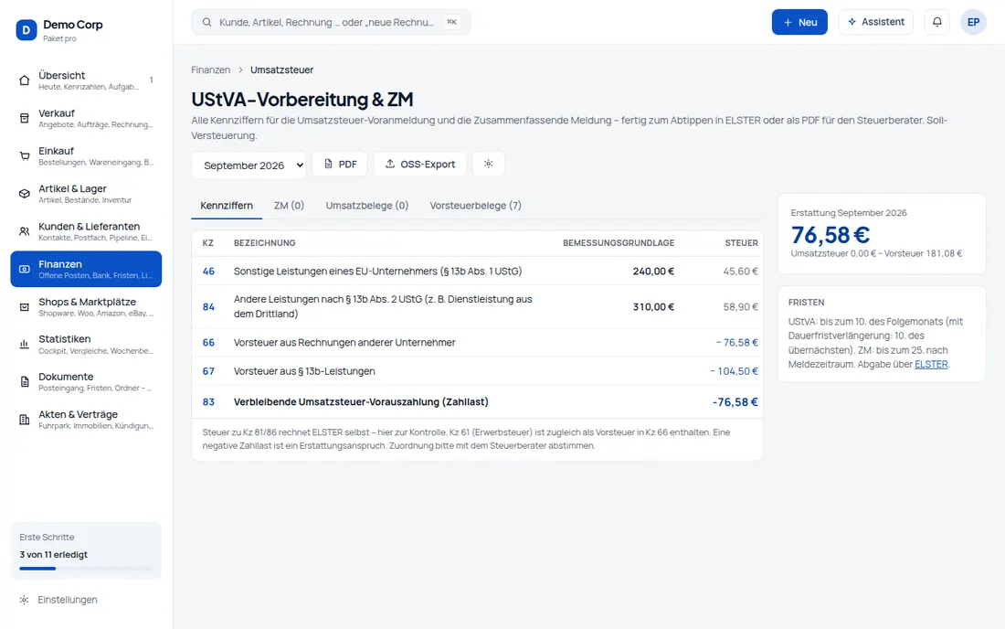Click the Umsatzsteuer breadcrumb text
The image size is (1005, 629).
tap(281, 69)
